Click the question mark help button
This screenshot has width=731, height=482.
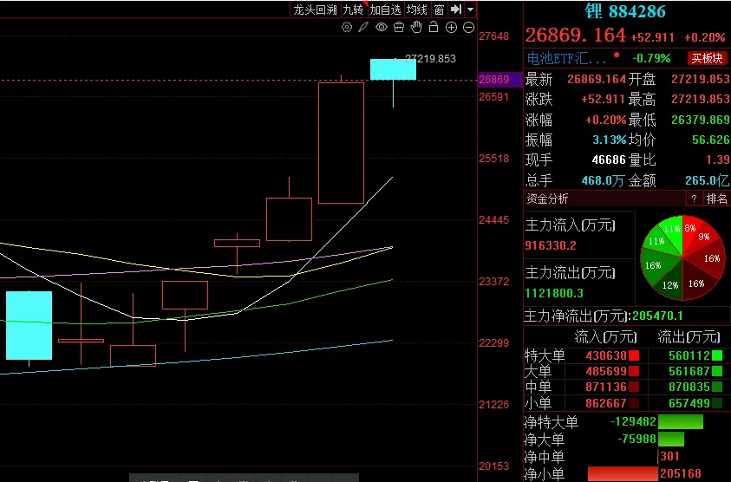[x=694, y=199]
